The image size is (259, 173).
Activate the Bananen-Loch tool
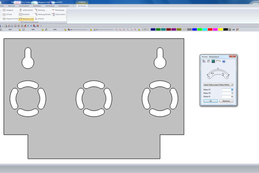(26, 19)
